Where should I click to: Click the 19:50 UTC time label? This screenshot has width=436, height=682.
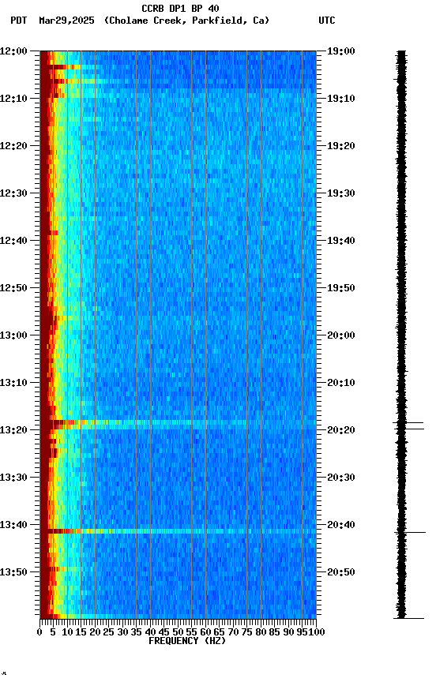point(340,288)
